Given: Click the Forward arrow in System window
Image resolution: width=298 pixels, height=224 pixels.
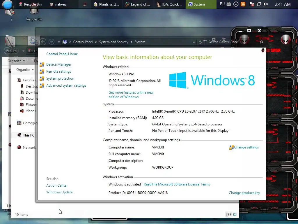Looking at the screenshot, I should pos(51,42).
